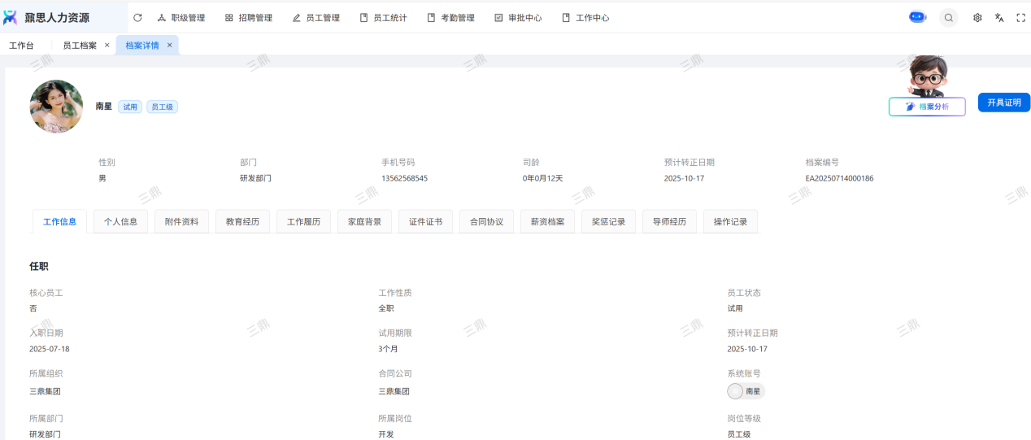
Task: Expand the 招聘管理 menu
Action: 248,17
